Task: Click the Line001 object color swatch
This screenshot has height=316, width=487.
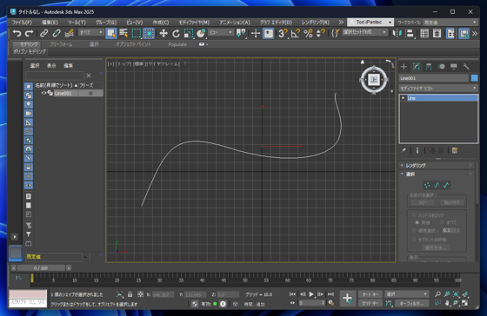Action: pos(474,78)
